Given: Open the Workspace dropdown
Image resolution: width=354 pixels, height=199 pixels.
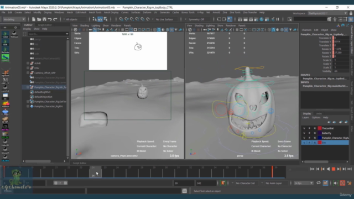Looking at the screenshot, I should [327, 13].
